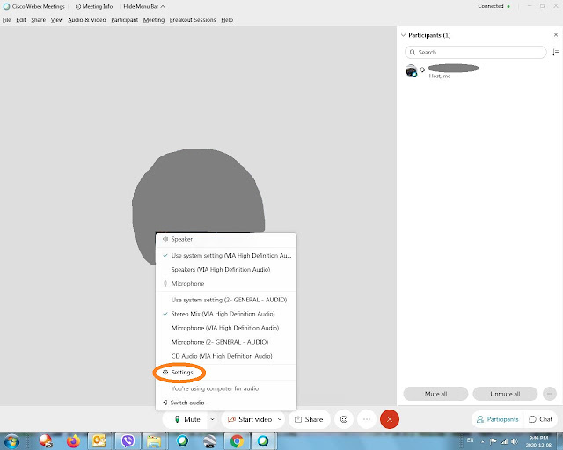The height and width of the screenshot is (450, 563).
Task: Select the host participant avatar
Action: [x=412, y=70]
